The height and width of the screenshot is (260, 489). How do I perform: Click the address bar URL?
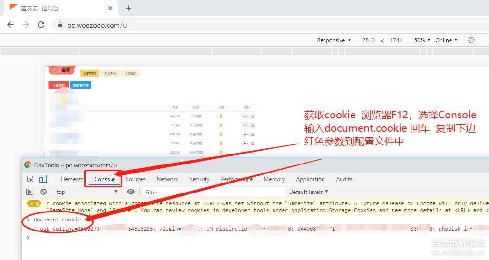click(97, 25)
